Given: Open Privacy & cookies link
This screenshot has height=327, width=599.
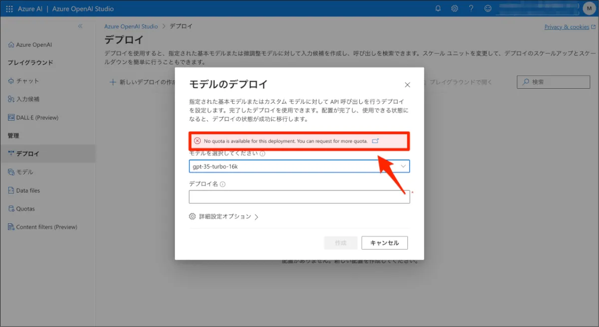Looking at the screenshot, I should [x=570, y=27].
